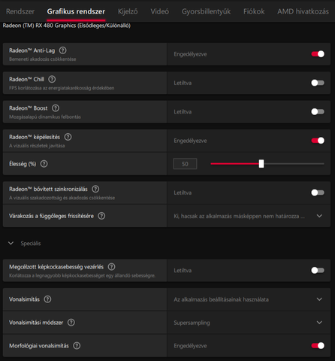Show help tooltip for Radeon Boost
The width and height of the screenshot is (335, 361).
click(x=56, y=108)
